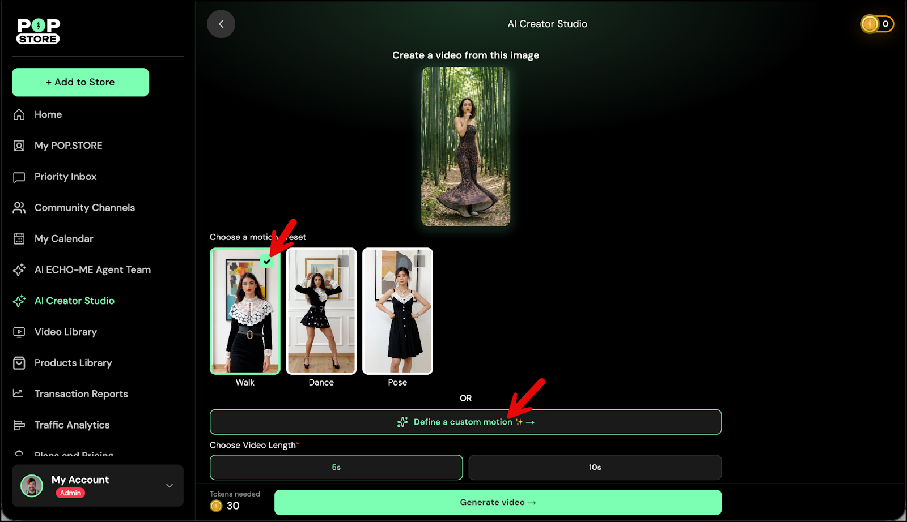This screenshot has height=522, width=907.
Task: Open Define a custom motion option
Action: click(465, 422)
